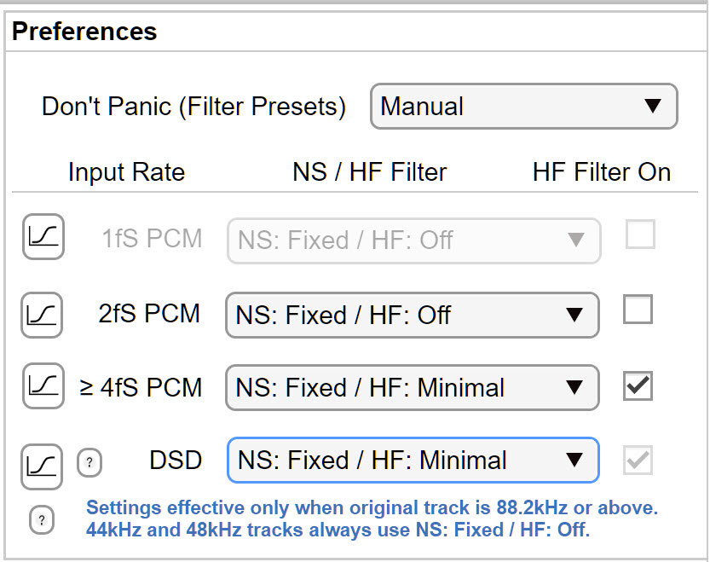Enable HF Filter On for 2fS PCM
Screen dimensions: 710x562
pos(638,310)
